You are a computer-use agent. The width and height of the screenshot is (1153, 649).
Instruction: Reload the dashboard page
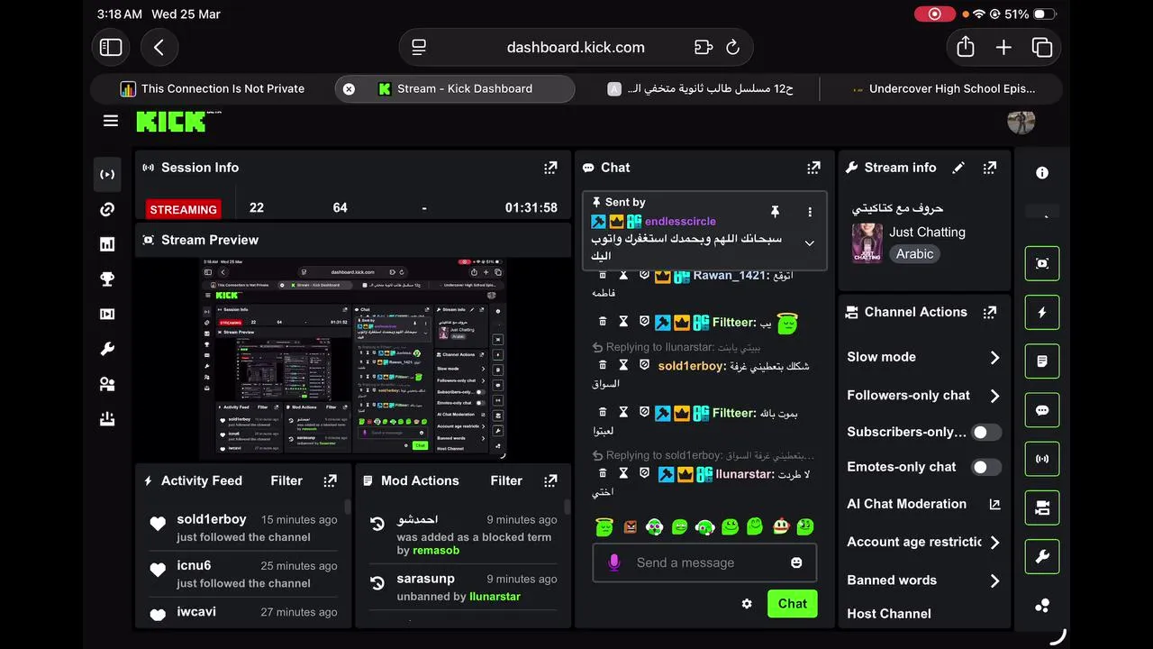pos(732,47)
